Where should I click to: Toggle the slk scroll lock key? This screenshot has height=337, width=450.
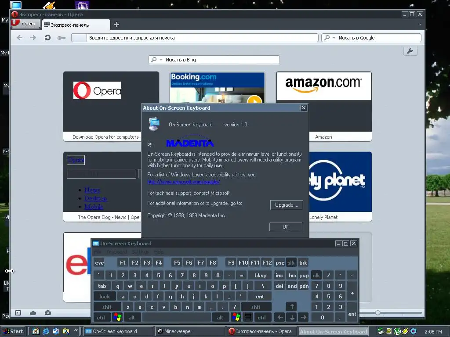pos(291,262)
